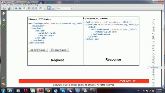This screenshot has width=165, height=93.
Task: Click the arg1 value 4 line
Action: coord(46,36)
